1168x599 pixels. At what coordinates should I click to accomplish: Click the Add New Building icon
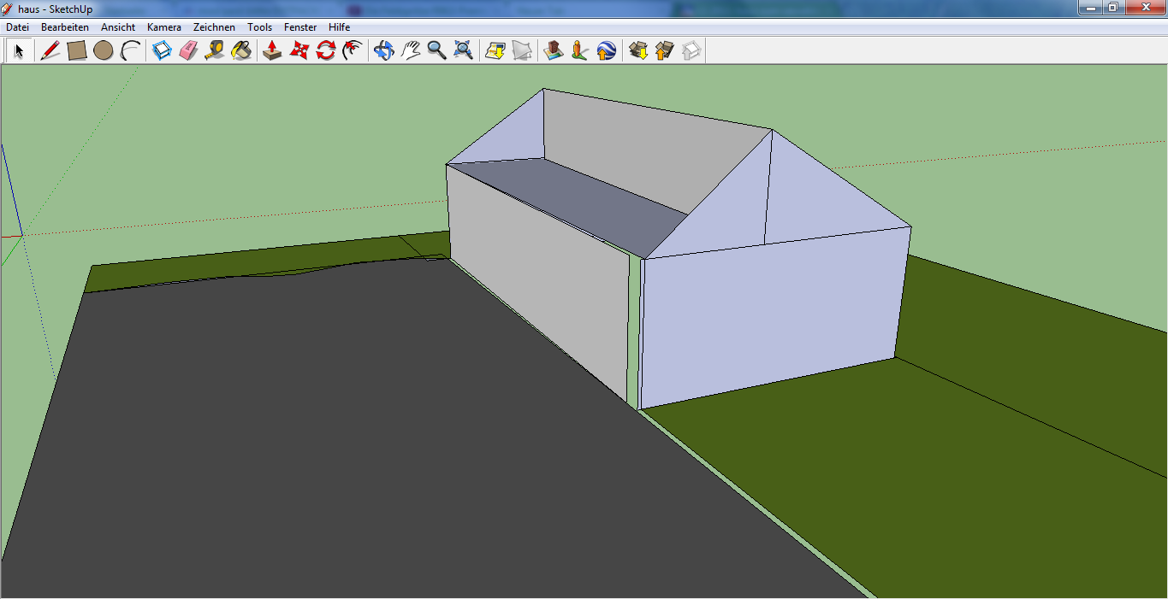coord(554,50)
